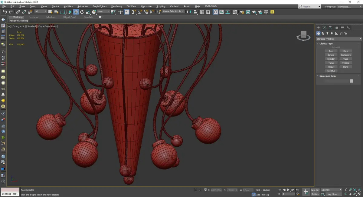Open the Standard Primitives dropdown

pyautogui.click(x=339, y=39)
